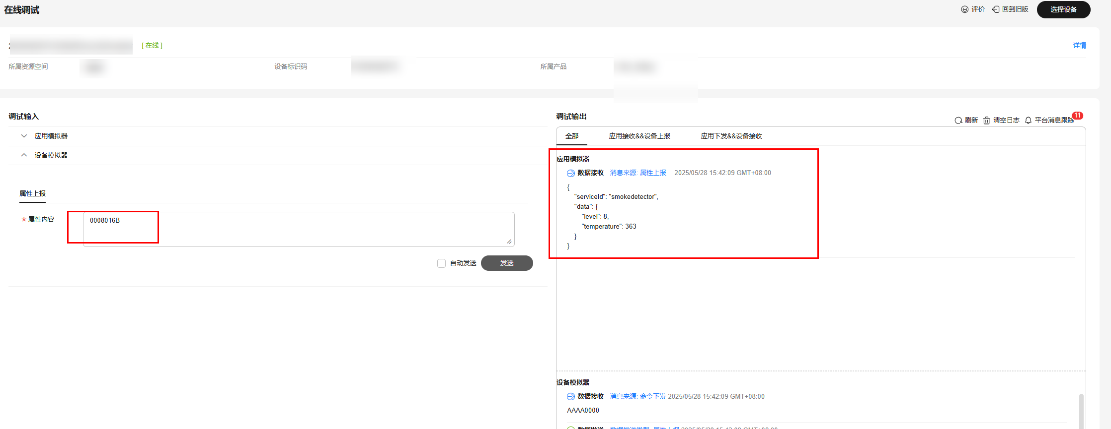This screenshot has width=1111, height=429.
Task: Click the 刷新 refresh icon
Action: pos(958,121)
